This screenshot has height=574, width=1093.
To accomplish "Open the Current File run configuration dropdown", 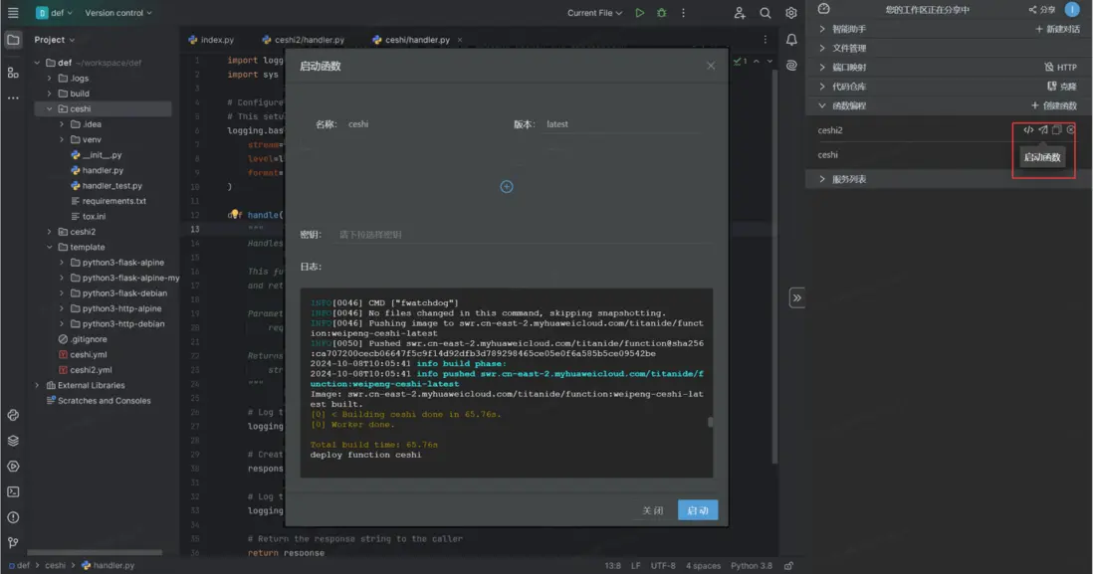I will tap(594, 13).
